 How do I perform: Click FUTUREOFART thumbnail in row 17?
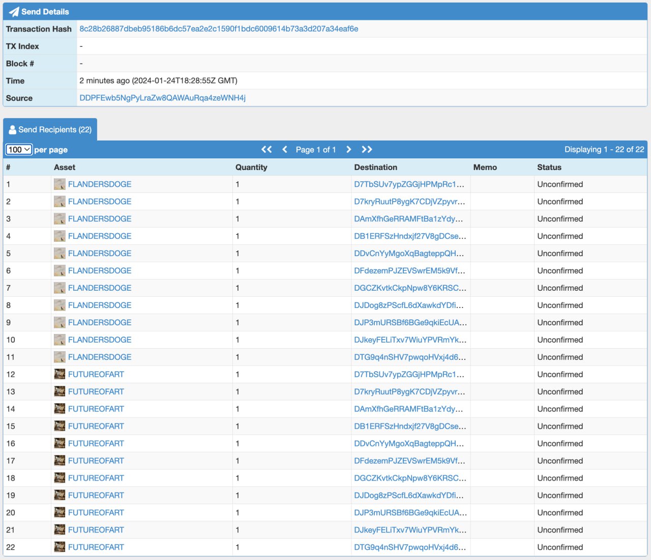coord(60,461)
